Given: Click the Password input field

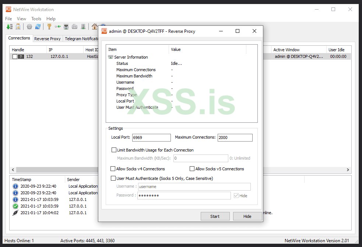Looking at the screenshot, I should [184, 195].
